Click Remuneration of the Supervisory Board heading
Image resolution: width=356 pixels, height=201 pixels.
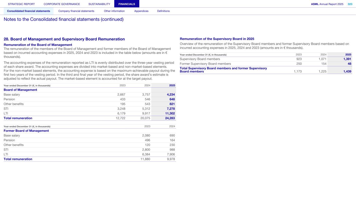pos(217,39)
